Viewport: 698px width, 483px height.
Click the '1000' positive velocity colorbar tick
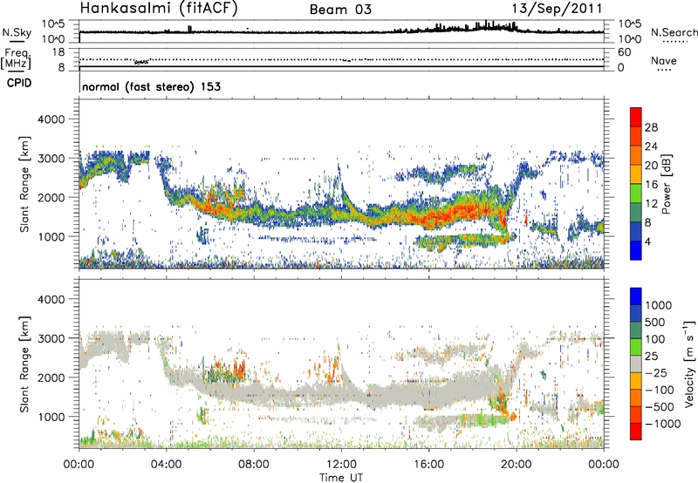click(x=659, y=305)
